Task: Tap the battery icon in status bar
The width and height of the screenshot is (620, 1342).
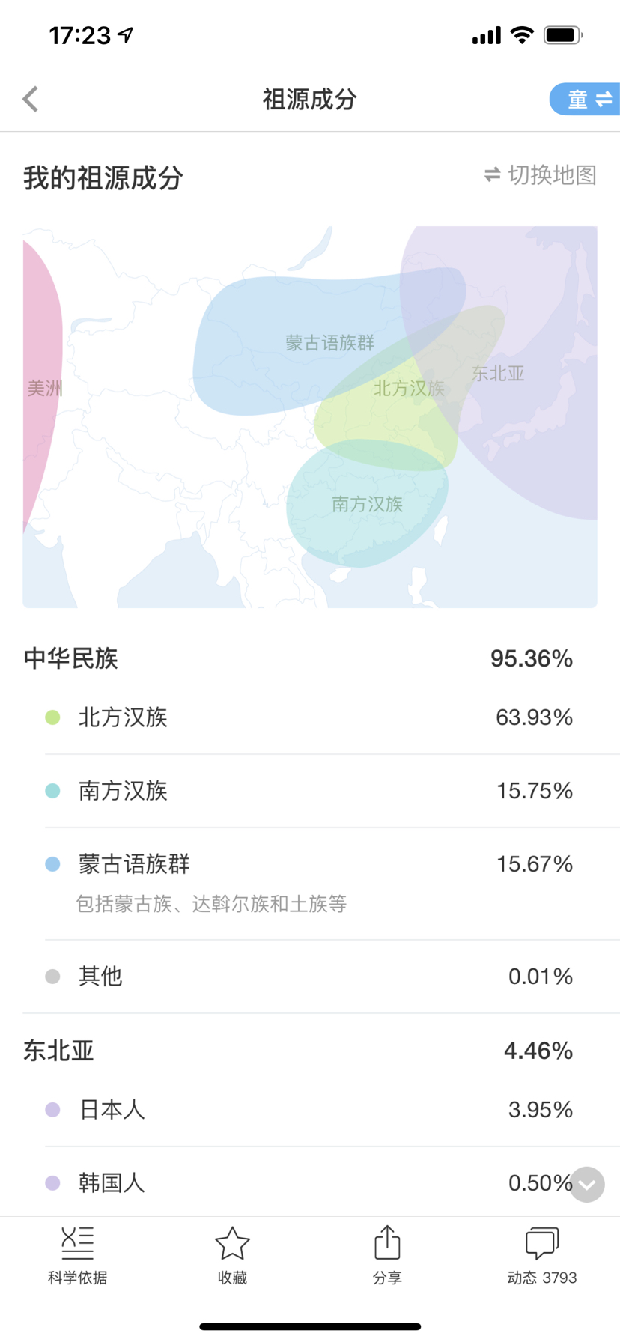Action: [562, 35]
